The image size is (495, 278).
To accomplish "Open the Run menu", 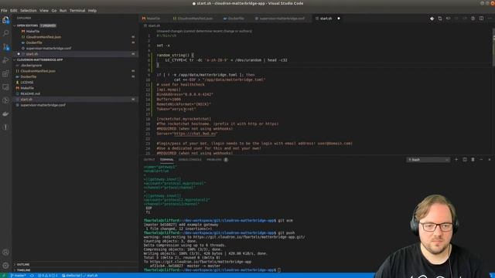I will [x=63, y=10].
